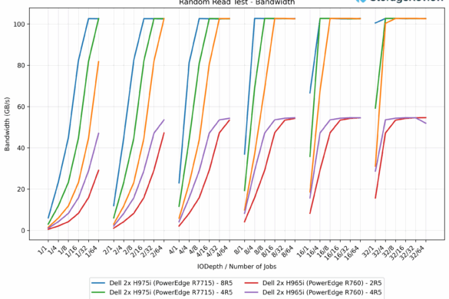Click the x-axis tick label 8/4

click(x=249, y=249)
